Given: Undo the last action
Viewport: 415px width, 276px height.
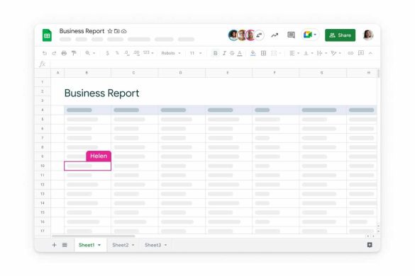Looking at the screenshot, I should click(x=45, y=53).
